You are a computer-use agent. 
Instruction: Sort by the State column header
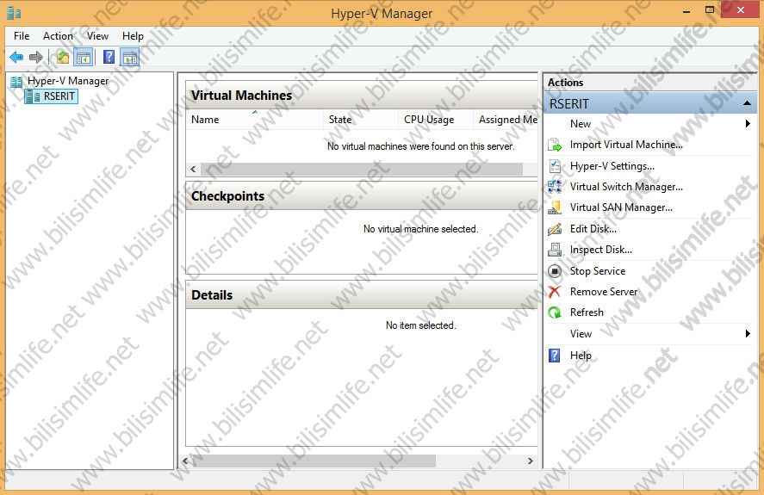(x=340, y=120)
